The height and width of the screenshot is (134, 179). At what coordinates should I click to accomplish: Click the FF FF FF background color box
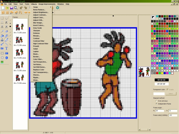pos(162,84)
